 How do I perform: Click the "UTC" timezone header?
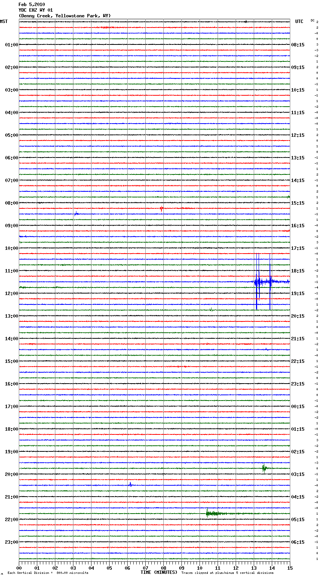point(299,21)
